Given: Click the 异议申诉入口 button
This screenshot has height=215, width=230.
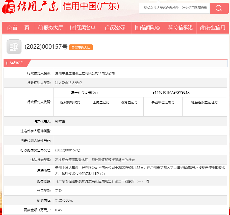Looking at the screenshot, I should (x=81, y=47).
